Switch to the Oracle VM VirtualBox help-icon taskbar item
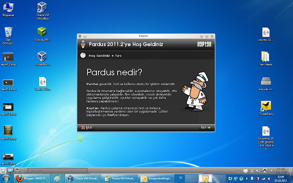Screen dimensions: 293x183 [x=119, y=178]
